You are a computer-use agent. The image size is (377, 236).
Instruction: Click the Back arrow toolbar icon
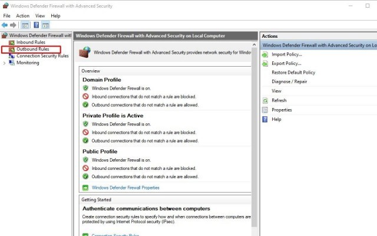pos(5,25)
